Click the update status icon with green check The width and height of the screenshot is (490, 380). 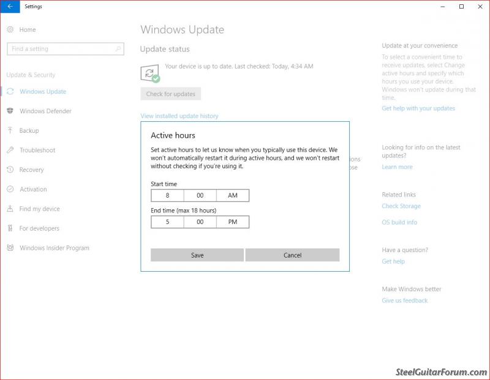[x=150, y=73]
